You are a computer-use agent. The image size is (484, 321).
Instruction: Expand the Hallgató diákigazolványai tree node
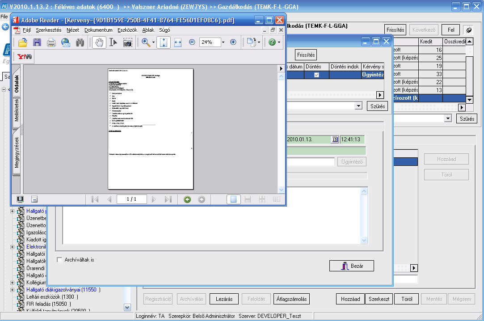pos(13,290)
